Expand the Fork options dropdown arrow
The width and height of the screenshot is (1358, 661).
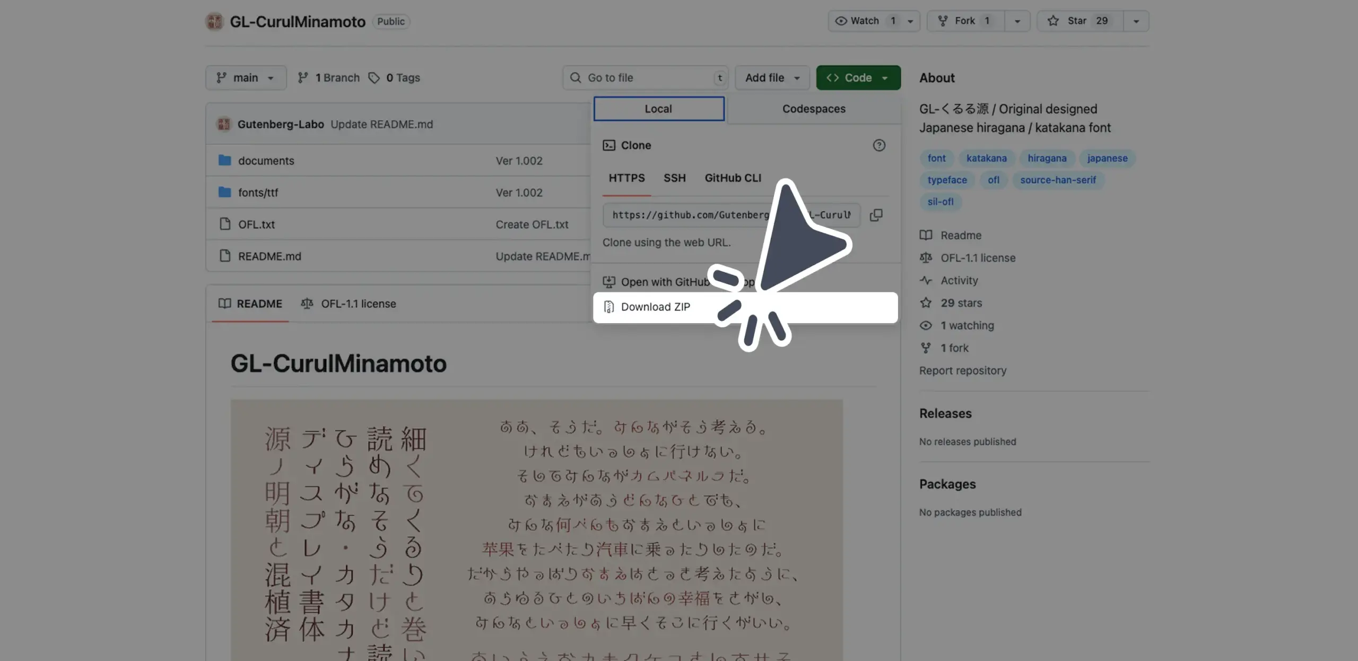click(1017, 21)
